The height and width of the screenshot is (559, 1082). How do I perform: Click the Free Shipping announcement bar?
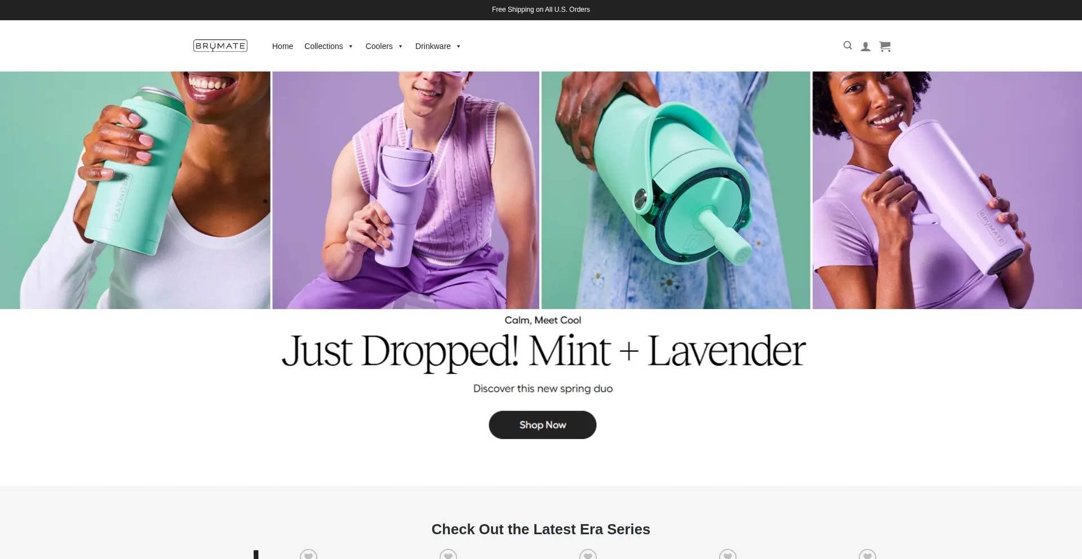click(x=541, y=10)
